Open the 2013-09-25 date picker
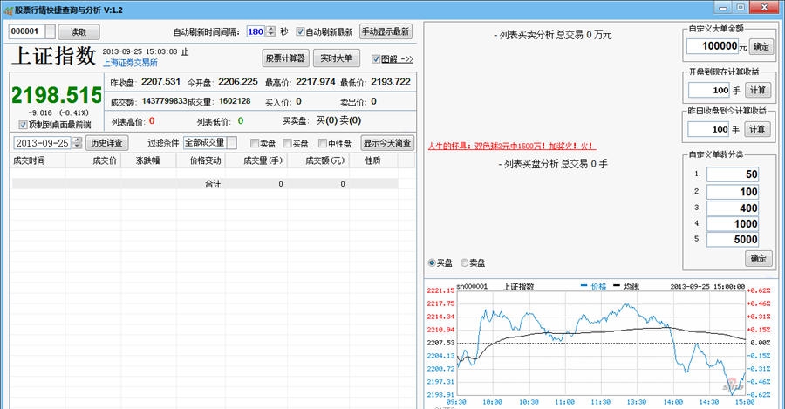The width and height of the screenshot is (785, 409). coord(76,143)
